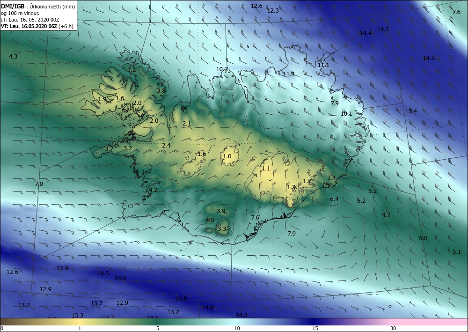
Task: Select the 13.3 value label
Action: (x=77, y=315)
